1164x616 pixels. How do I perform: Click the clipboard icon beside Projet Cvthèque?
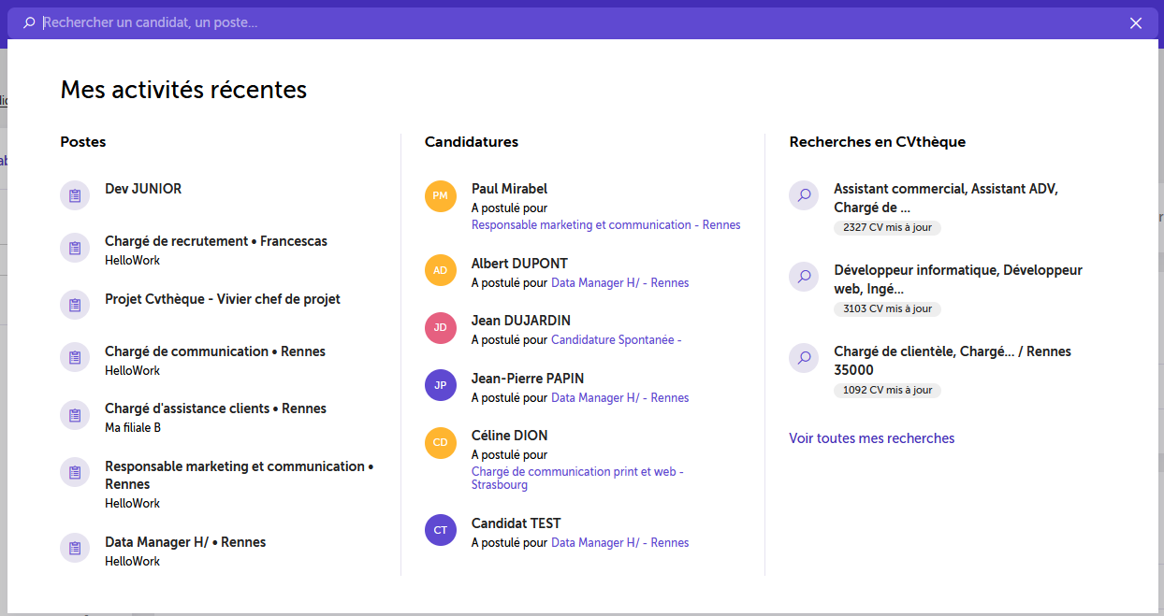tap(75, 305)
